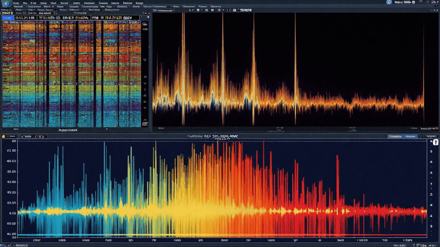Open the first menu in the menu bar
The height and width of the screenshot is (247, 440).
point(16,3)
